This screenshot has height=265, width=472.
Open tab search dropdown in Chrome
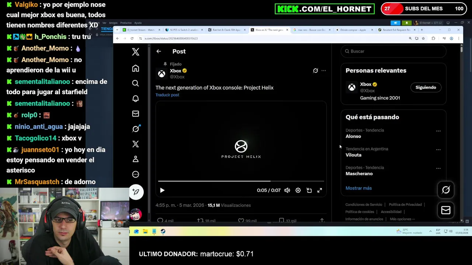[117, 30]
